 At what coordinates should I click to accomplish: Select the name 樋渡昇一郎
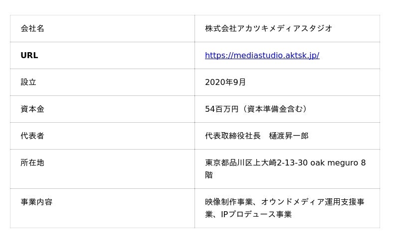point(289,136)
